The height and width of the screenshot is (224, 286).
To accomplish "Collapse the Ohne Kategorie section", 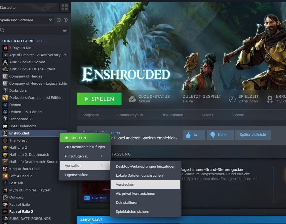I will click(x=1, y=41).
